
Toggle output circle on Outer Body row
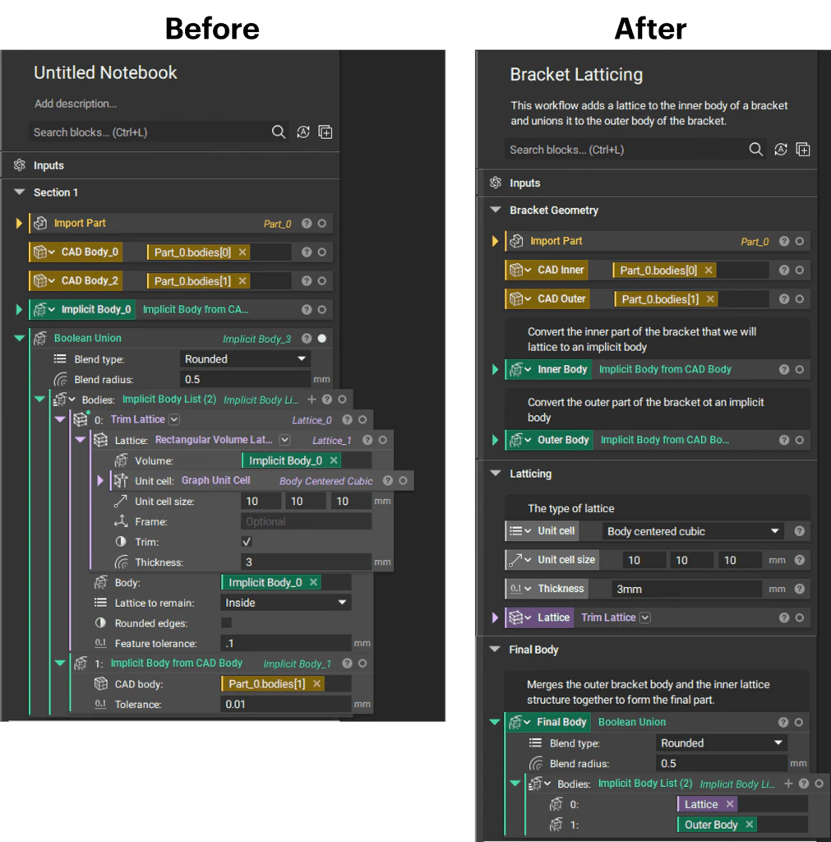(x=799, y=440)
